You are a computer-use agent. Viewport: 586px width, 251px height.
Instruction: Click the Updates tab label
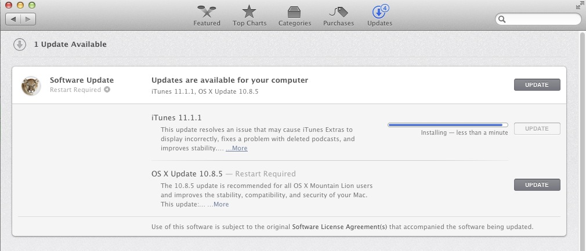[x=379, y=23]
